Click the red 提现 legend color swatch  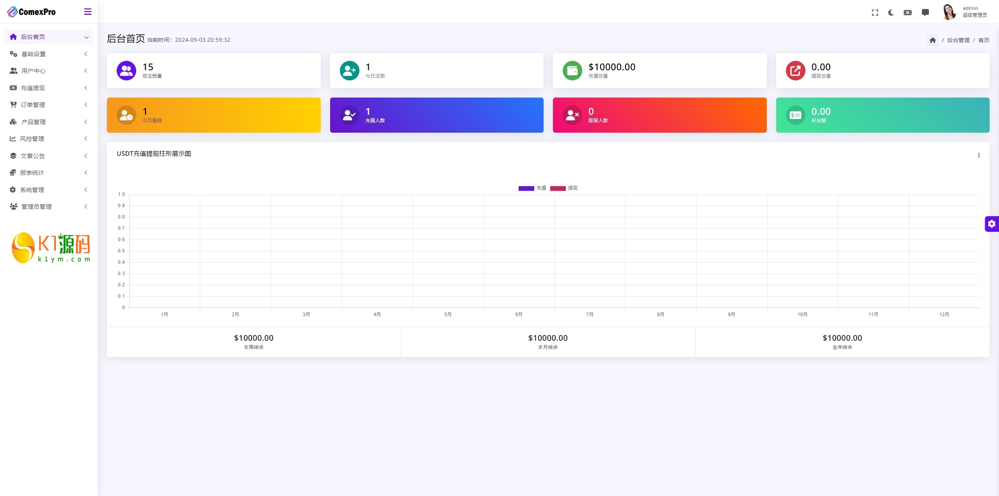click(558, 188)
